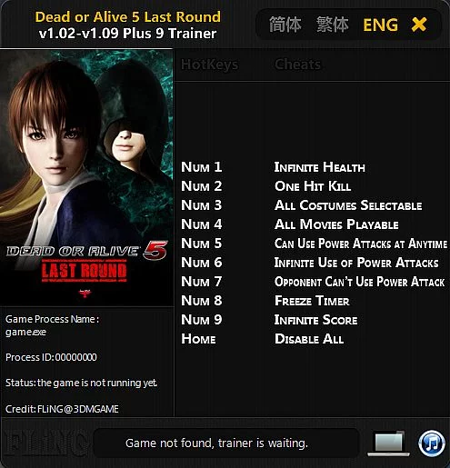Toggle Infinite Health cheat
This screenshot has width=450, height=468.
click(x=320, y=167)
